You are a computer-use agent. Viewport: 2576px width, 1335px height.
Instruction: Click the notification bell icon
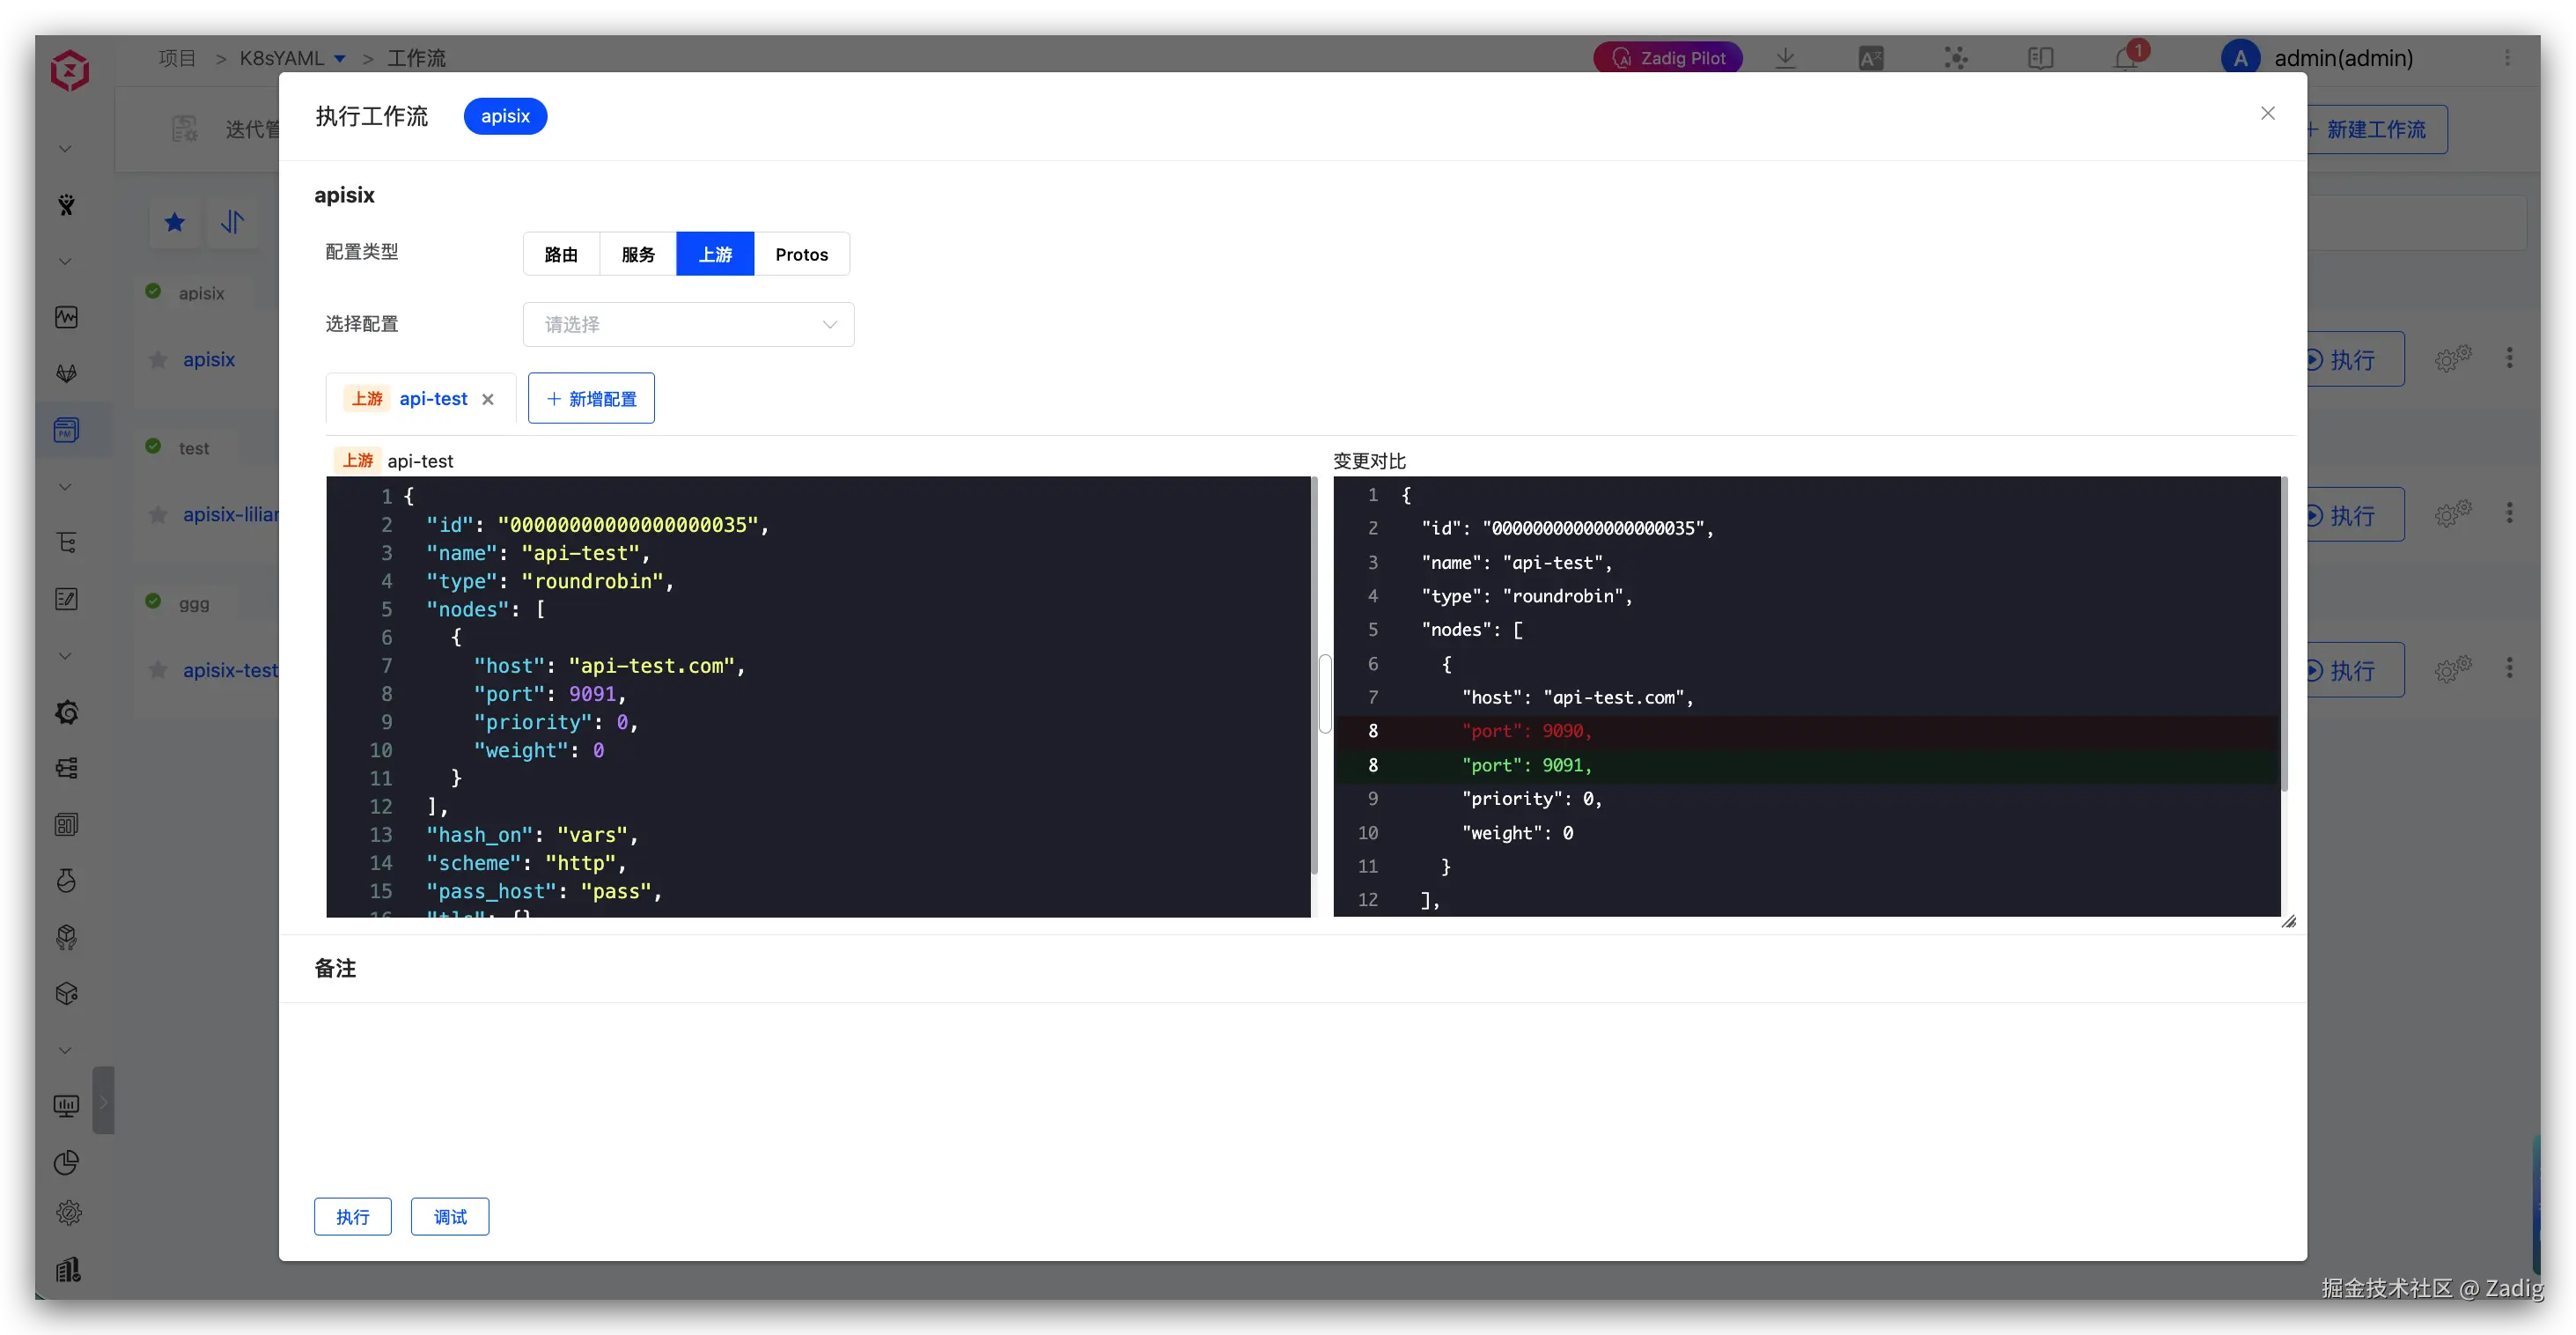(x=2125, y=59)
